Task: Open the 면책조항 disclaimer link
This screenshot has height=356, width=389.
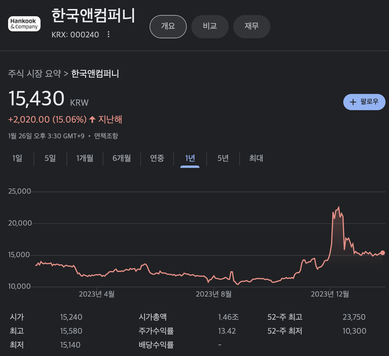Action: (x=106, y=136)
